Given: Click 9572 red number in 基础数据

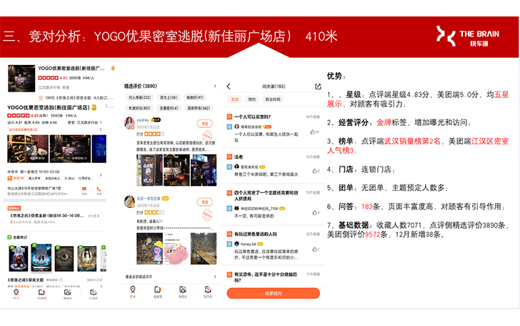Looking at the screenshot, I should (x=372, y=234).
